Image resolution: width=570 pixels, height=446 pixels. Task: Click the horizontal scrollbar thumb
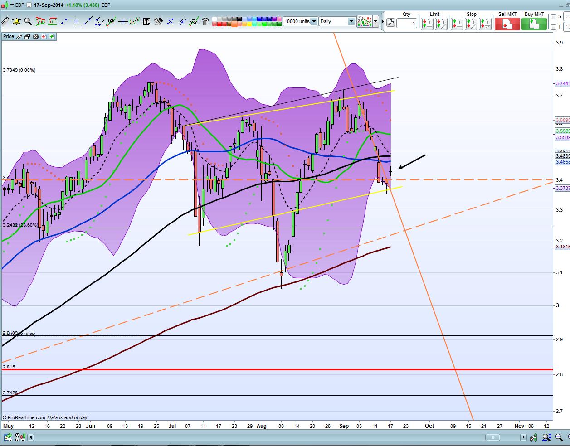492,437
